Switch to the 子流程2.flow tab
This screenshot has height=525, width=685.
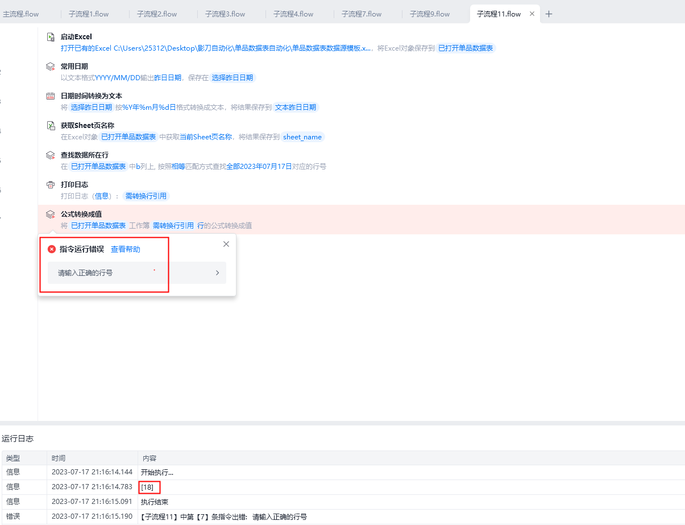tap(157, 14)
